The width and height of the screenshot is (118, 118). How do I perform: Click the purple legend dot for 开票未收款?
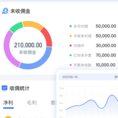coord(70,65)
